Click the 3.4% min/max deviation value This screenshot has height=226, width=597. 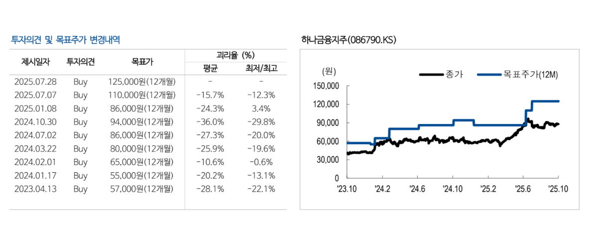(x=261, y=108)
